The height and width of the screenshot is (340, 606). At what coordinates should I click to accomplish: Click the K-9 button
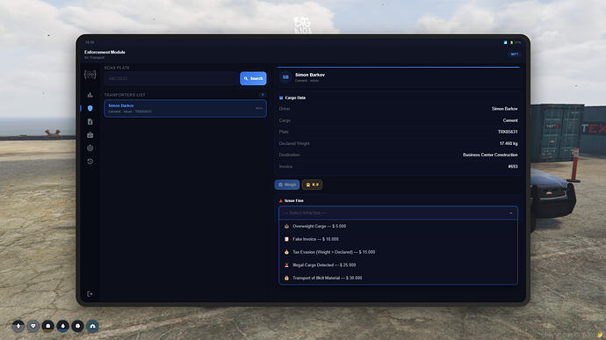click(x=312, y=184)
